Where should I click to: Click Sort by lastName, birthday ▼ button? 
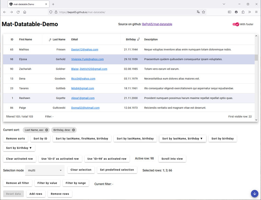(x=183, y=139)
